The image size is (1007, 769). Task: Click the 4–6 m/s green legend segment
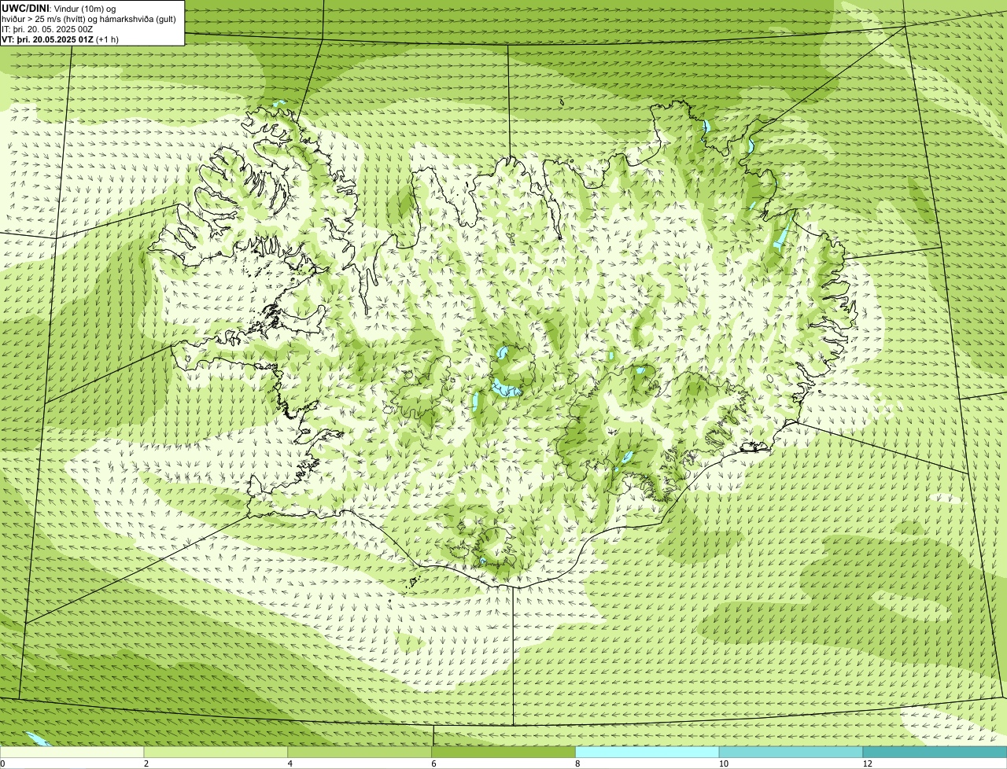[360, 752]
